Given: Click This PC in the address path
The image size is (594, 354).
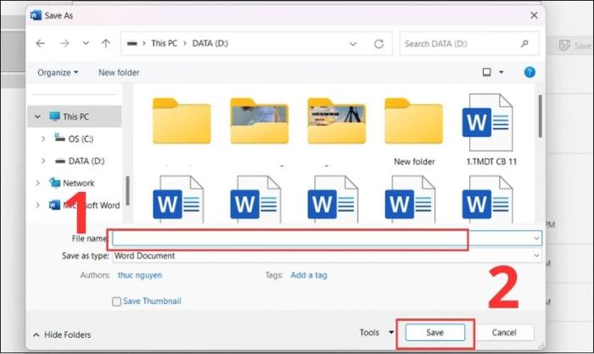Looking at the screenshot, I should point(164,43).
